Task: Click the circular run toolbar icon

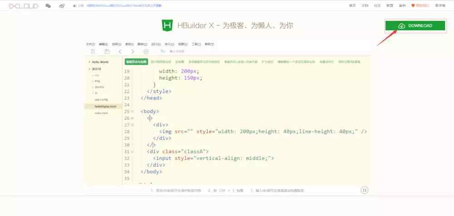Action: (x=146, y=52)
